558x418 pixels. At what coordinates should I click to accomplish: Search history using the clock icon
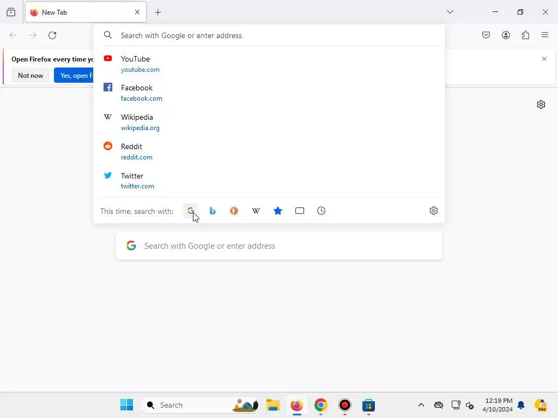click(322, 211)
